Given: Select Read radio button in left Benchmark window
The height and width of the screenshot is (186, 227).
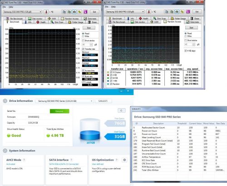Looking at the screenshot, I should pyautogui.click(x=83, y=33).
